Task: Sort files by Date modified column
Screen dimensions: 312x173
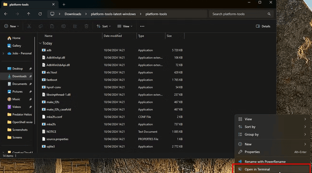Action: pos(113,36)
